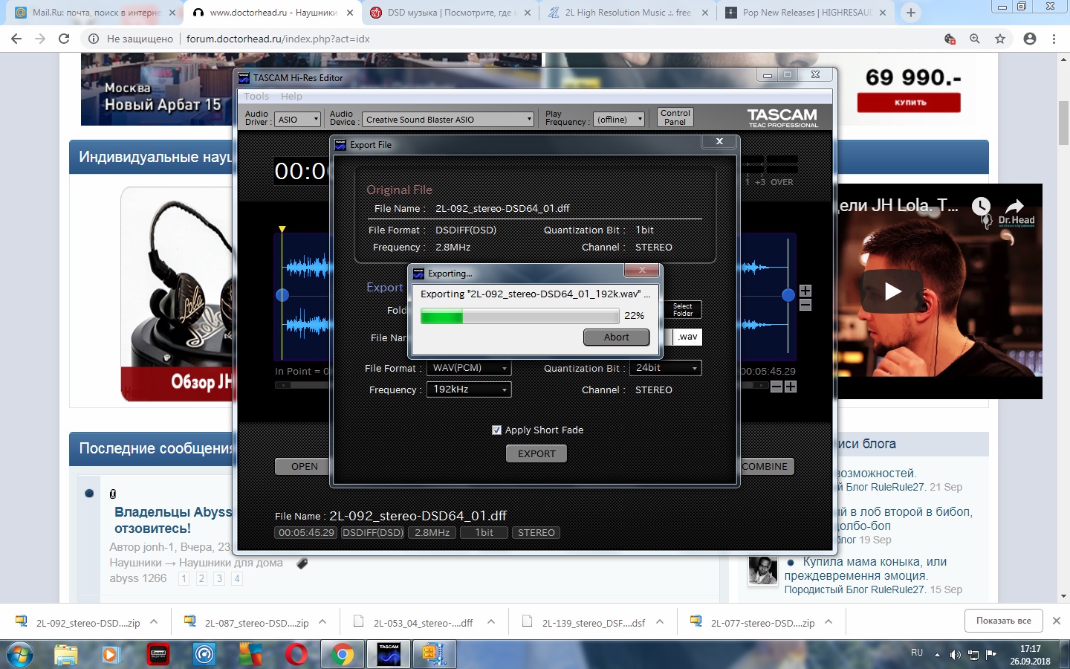Image resolution: width=1070 pixels, height=669 pixels.
Task: Click the vertical zoom in plus icon
Action: 805,291
